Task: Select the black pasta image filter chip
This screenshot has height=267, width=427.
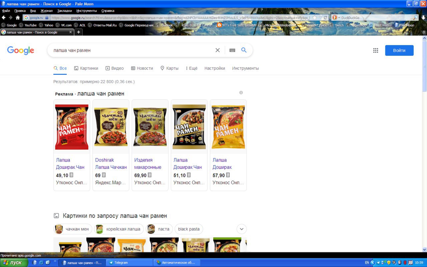Action: (x=189, y=229)
